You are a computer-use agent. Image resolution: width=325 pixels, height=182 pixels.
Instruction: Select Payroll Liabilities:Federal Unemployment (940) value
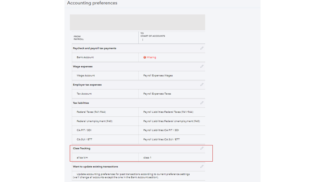click(x=171, y=121)
